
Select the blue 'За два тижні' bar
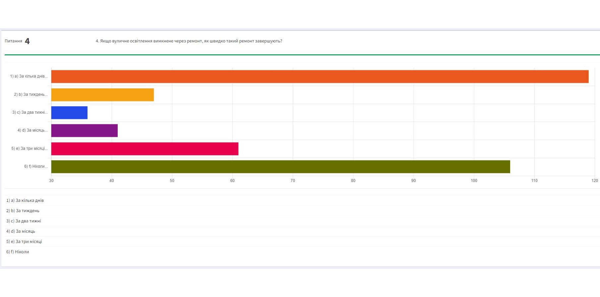pos(69,113)
